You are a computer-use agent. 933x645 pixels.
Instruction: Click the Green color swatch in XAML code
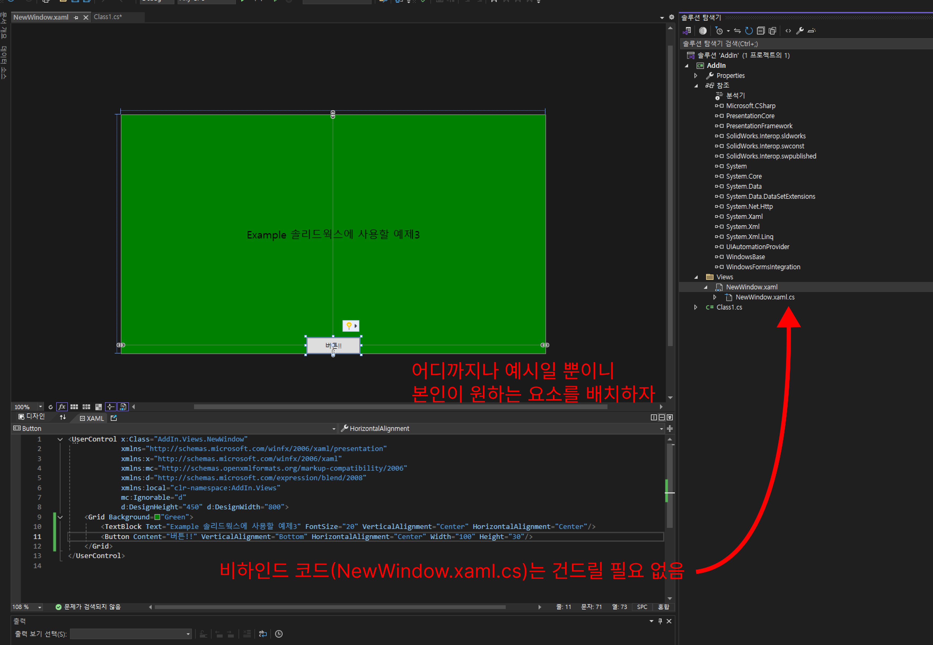(157, 517)
